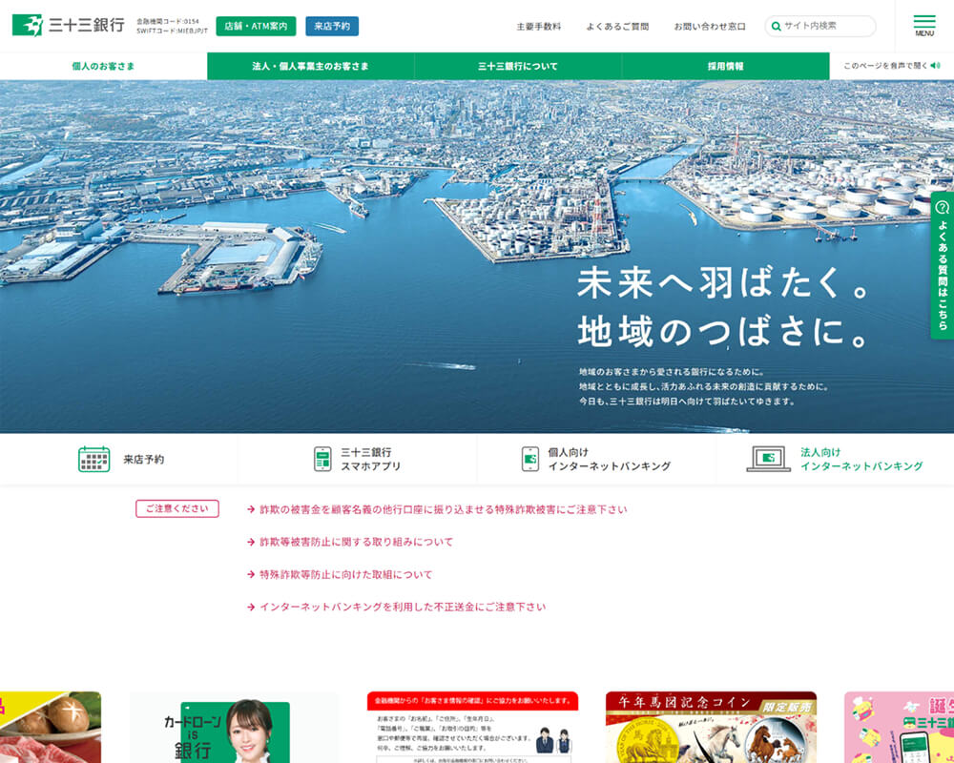
Task: Click the 来店予約 calendar icon
Action: 93,459
